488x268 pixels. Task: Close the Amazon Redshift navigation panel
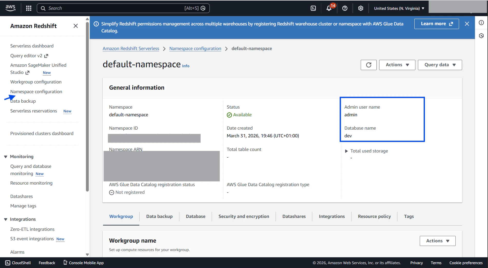[75, 26]
